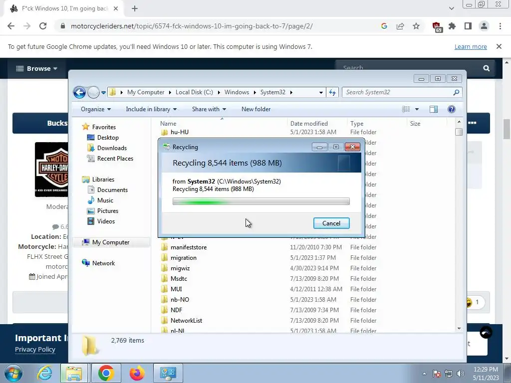Screen dimensions: 511x383
Task: Open the Windows Start menu
Action: tap(13, 373)
